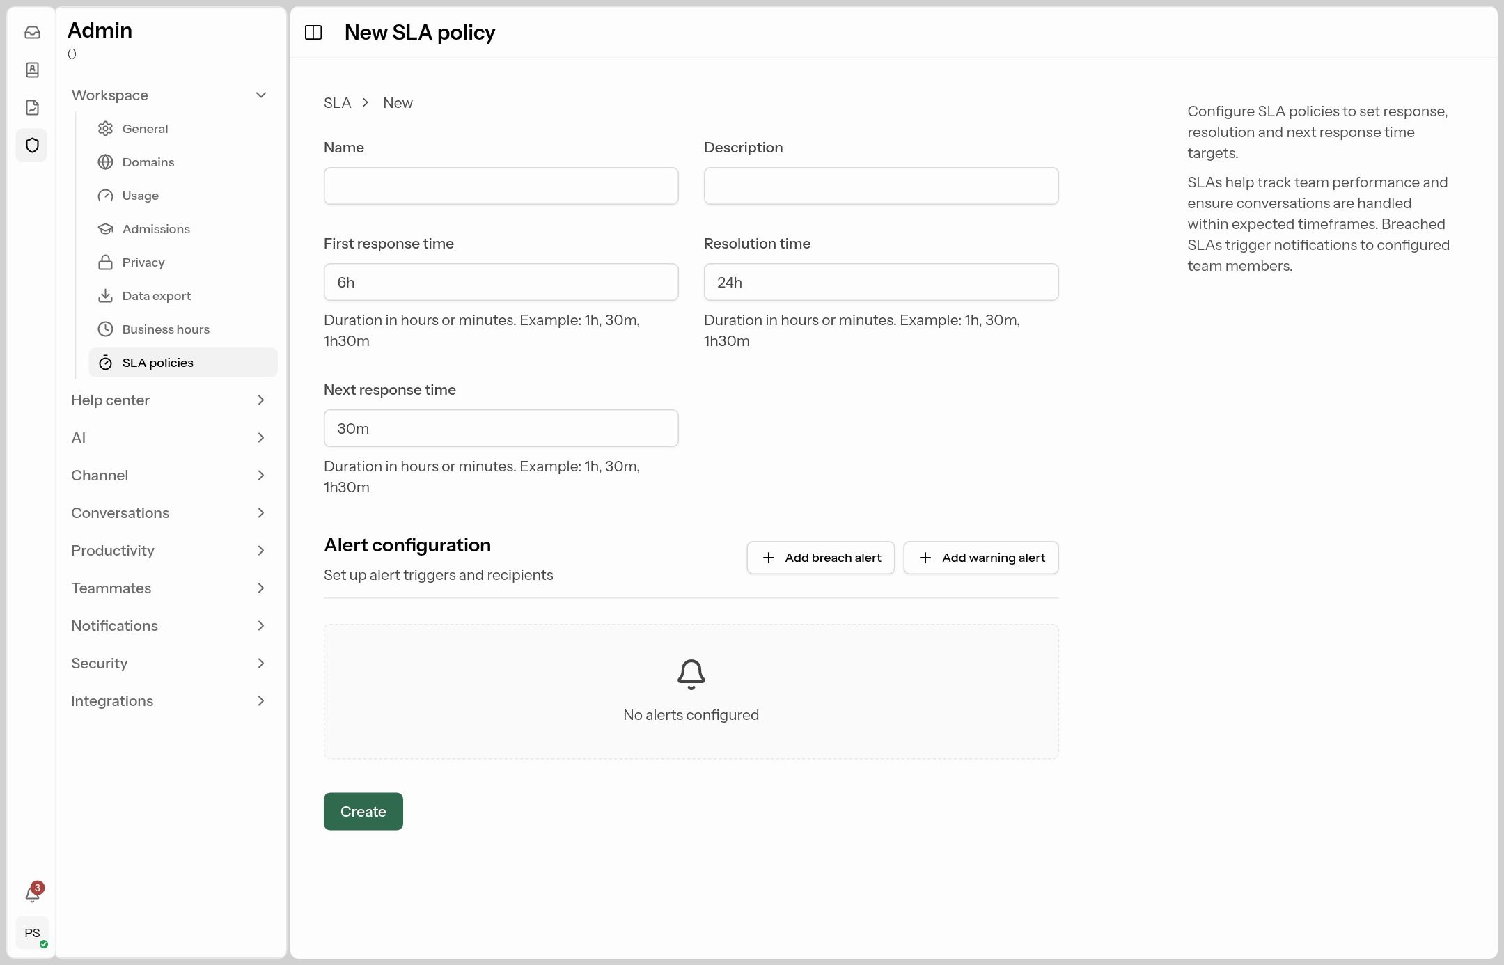
Task: Expand the Teammates section
Action: (x=169, y=588)
